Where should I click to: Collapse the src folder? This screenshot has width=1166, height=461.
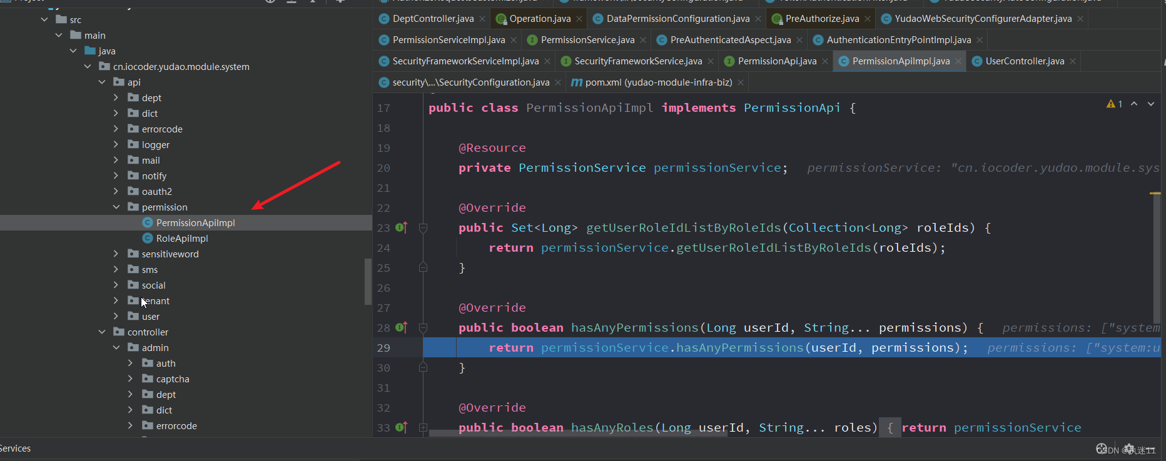[x=44, y=19]
